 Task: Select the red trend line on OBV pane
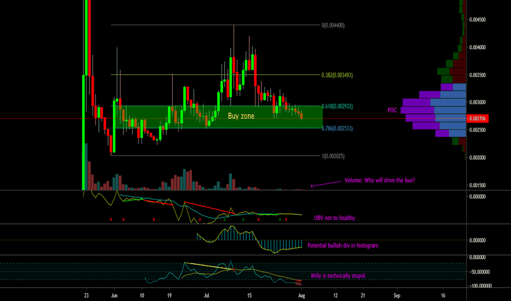tap(209, 208)
